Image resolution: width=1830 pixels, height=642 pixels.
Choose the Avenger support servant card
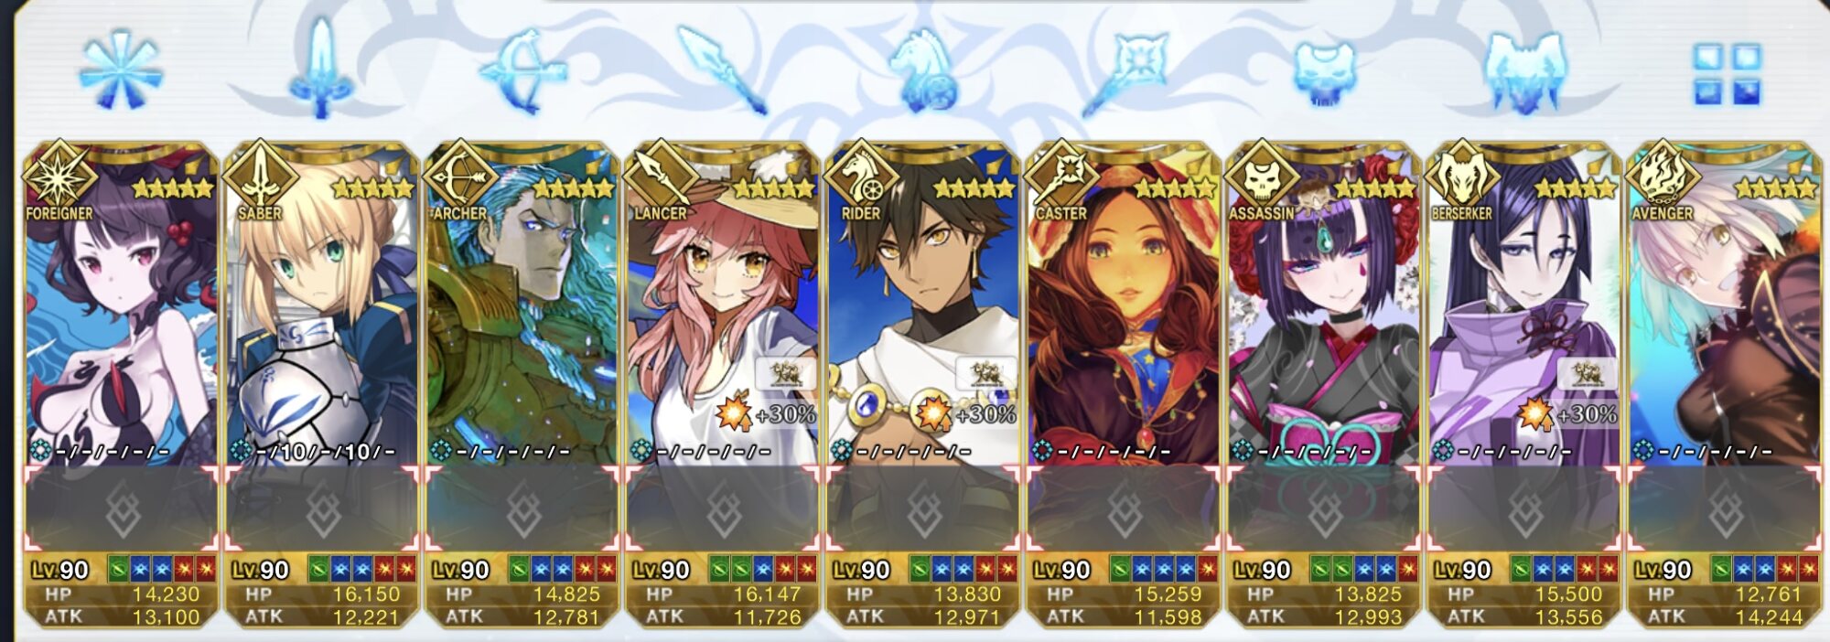click(x=1725, y=384)
